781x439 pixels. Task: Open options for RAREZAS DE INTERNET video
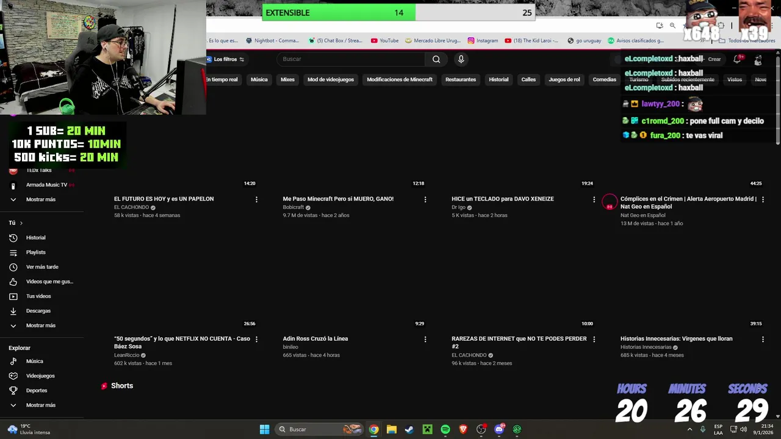pos(594,339)
